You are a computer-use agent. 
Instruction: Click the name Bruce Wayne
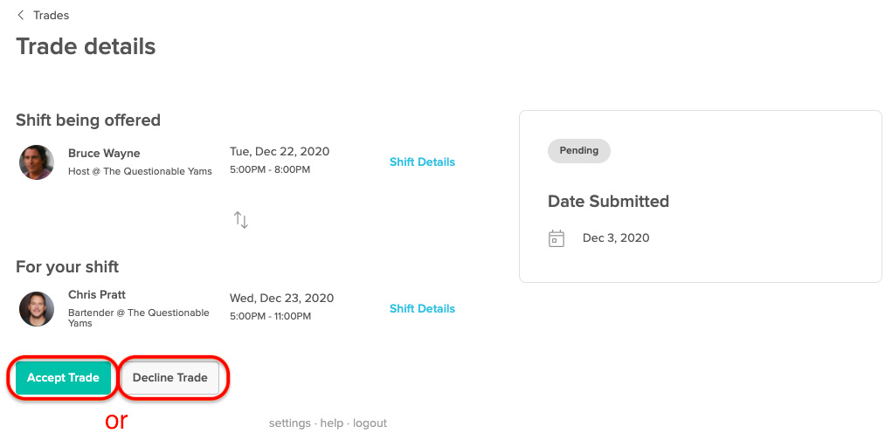tap(104, 153)
